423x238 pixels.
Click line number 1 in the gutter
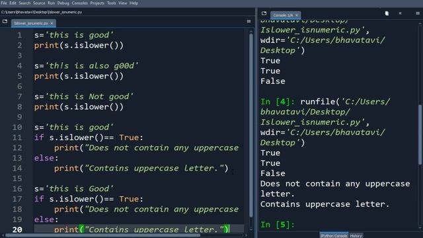[x=19, y=35]
